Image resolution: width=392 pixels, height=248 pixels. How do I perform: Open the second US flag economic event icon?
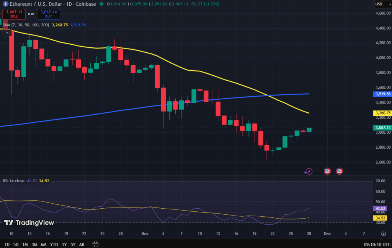click(x=339, y=171)
